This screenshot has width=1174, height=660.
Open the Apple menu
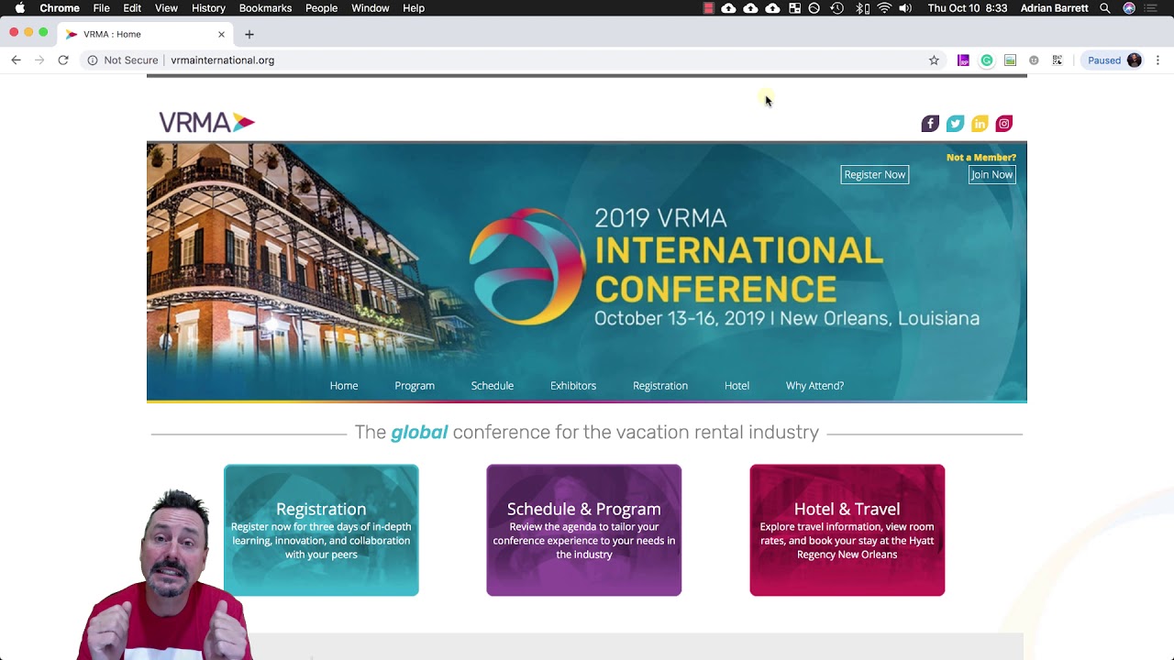coord(19,8)
